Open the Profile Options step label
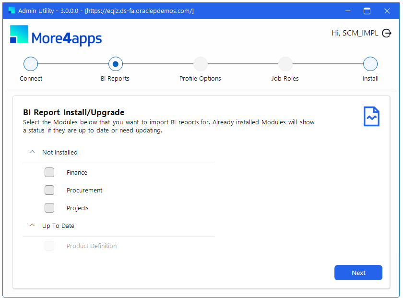This screenshot has height=298, width=403. click(200, 78)
